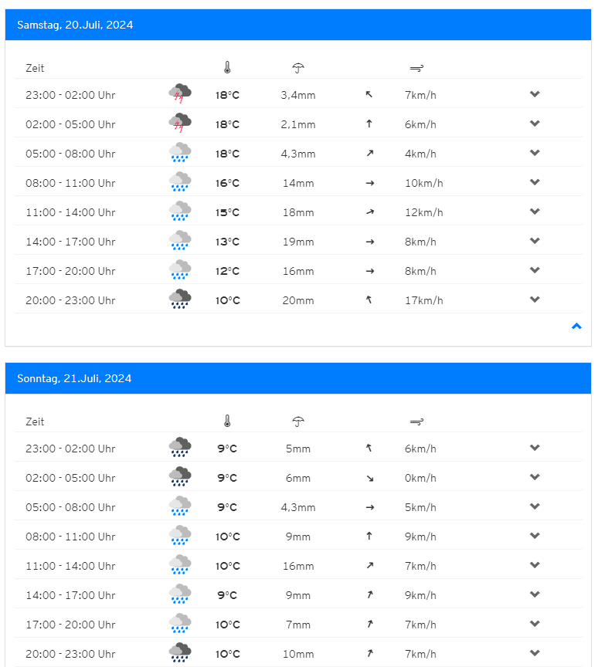598x667 pixels.
Task: Click thermometer column icon in Saturday table
Action: pyautogui.click(x=227, y=68)
